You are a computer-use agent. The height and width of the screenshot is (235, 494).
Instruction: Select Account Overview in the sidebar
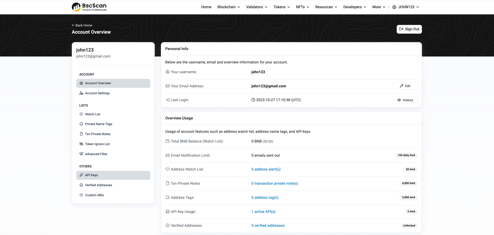click(x=113, y=83)
